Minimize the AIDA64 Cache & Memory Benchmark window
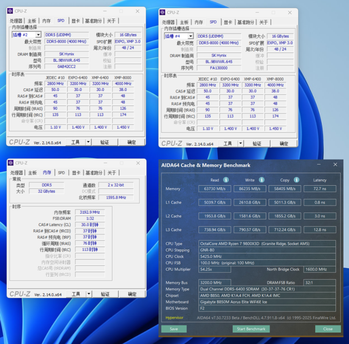Image resolution: width=349 pixels, height=344 pixels. pos(319,165)
